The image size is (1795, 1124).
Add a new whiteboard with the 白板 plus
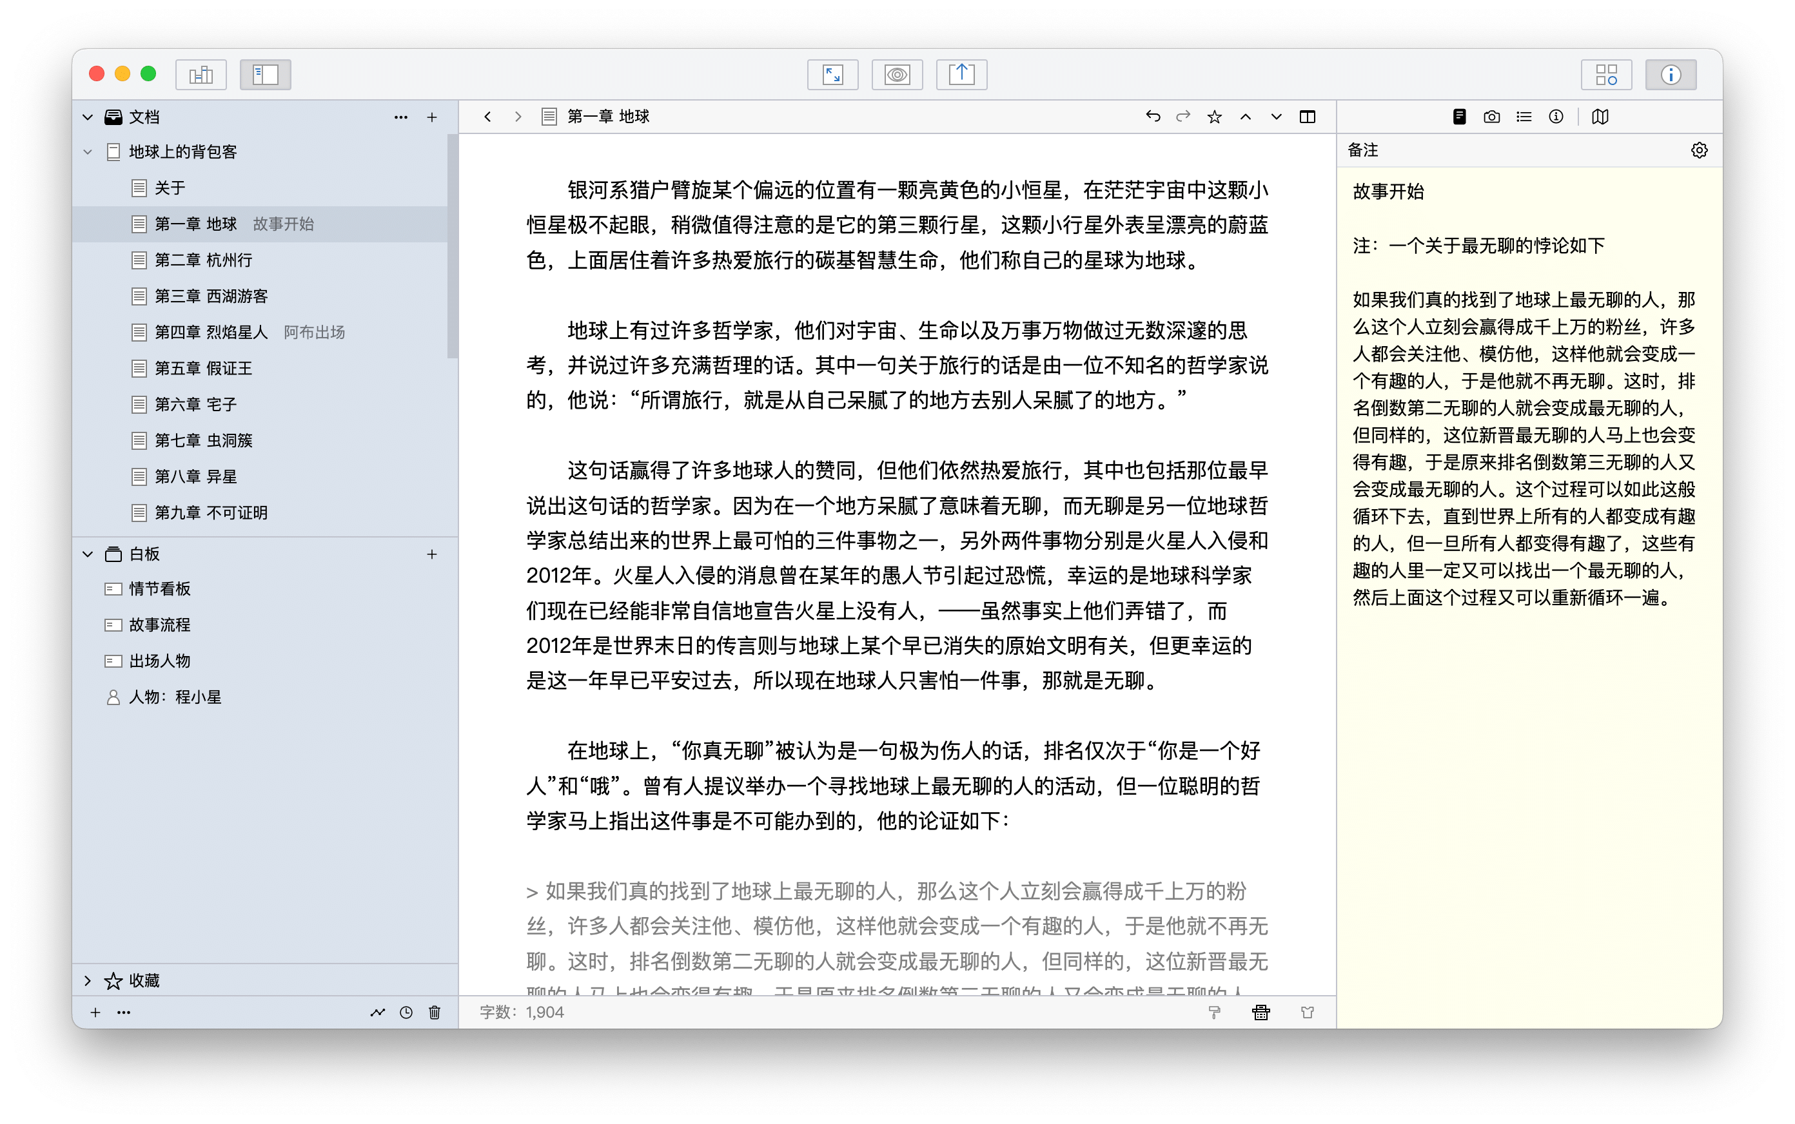tap(432, 554)
